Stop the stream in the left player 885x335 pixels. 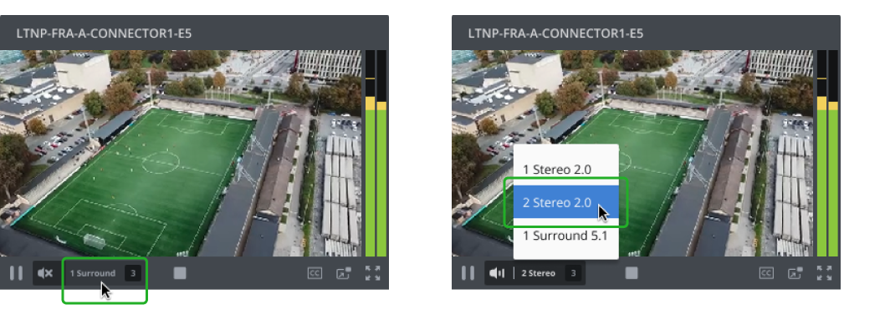pos(180,273)
